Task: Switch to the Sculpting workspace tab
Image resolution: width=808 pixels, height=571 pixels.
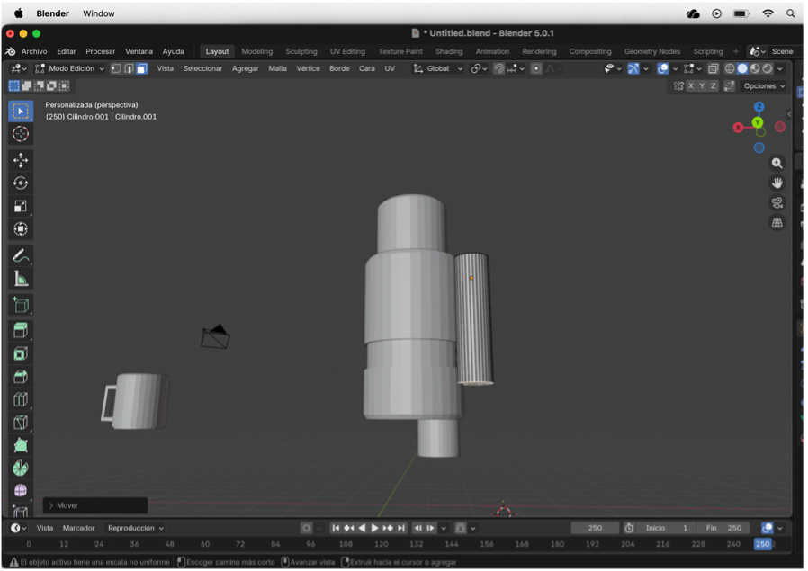Action: [x=301, y=51]
